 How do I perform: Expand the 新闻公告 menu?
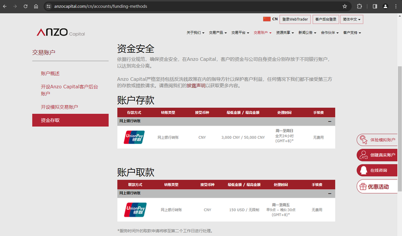[307, 33]
